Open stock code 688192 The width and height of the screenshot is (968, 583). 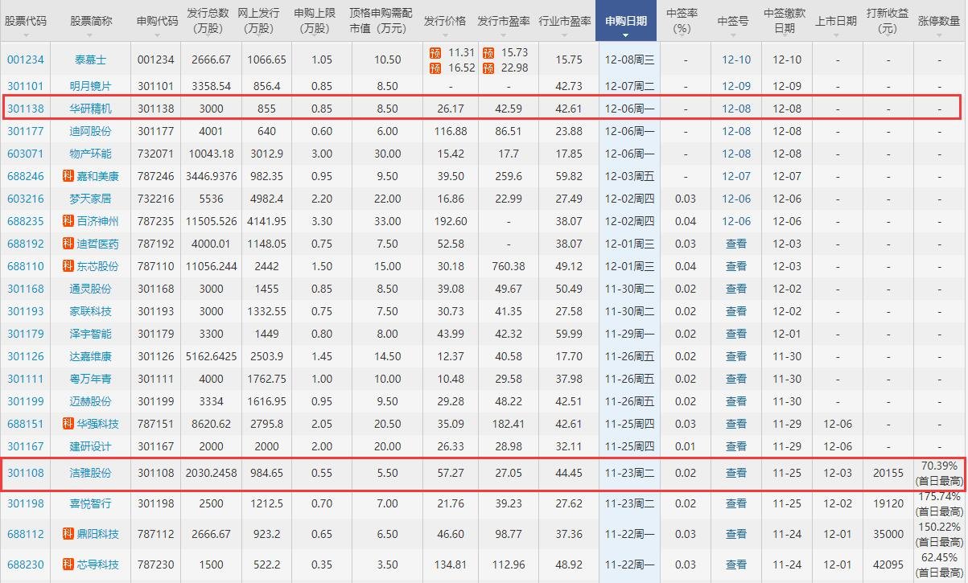click(x=26, y=244)
